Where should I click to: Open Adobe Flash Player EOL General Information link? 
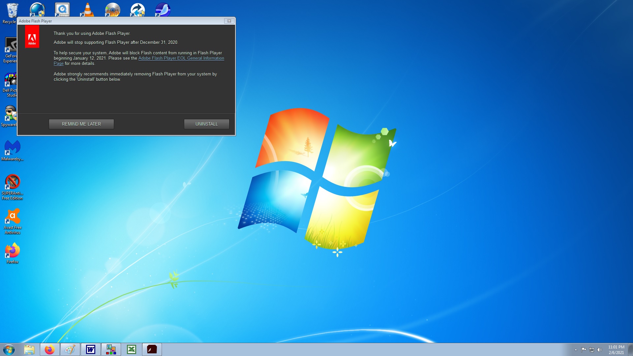click(x=181, y=58)
